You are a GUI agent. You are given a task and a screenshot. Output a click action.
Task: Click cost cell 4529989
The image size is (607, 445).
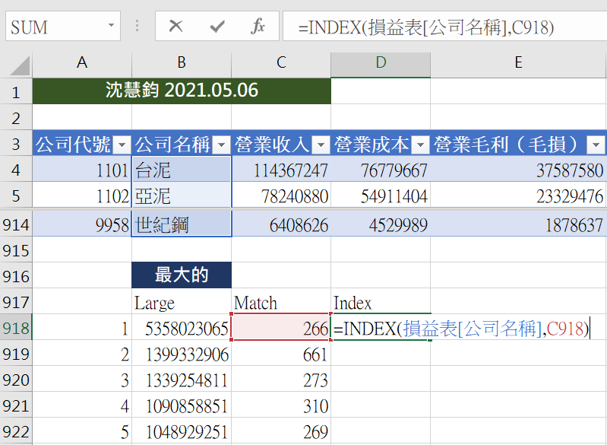click(x=381, y=224)
